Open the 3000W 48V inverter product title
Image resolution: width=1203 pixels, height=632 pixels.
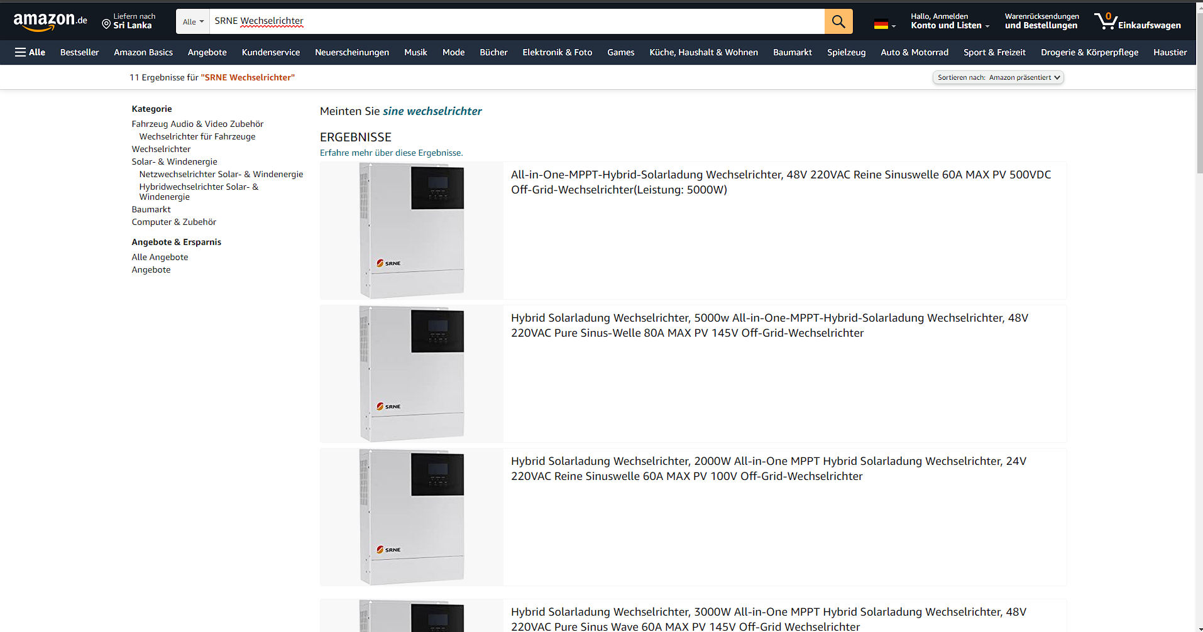tap(769, 619)
